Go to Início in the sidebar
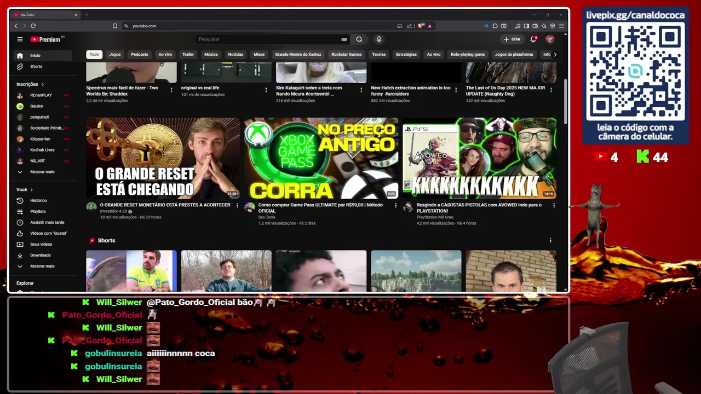Image resolution: width=701 pixels, height=394 pixels. pyautogui.click(x=43, y=55)
